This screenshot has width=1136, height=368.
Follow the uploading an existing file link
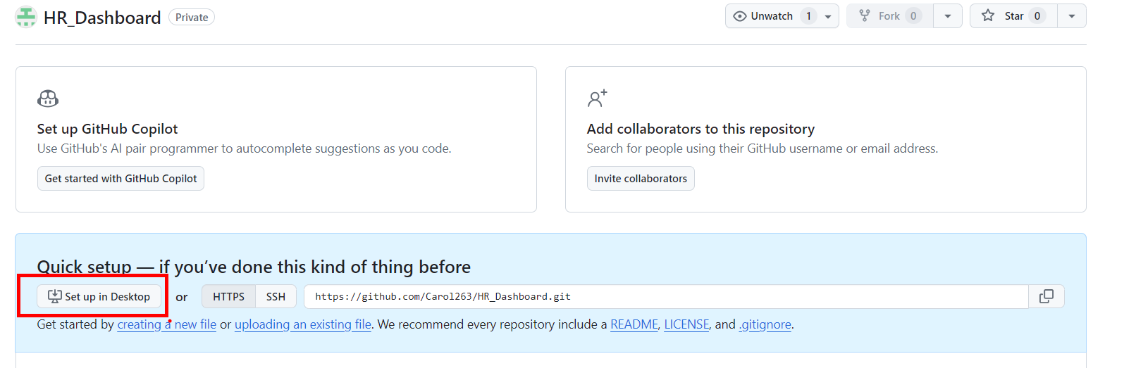pyautogui.click(x=303, y=324)
